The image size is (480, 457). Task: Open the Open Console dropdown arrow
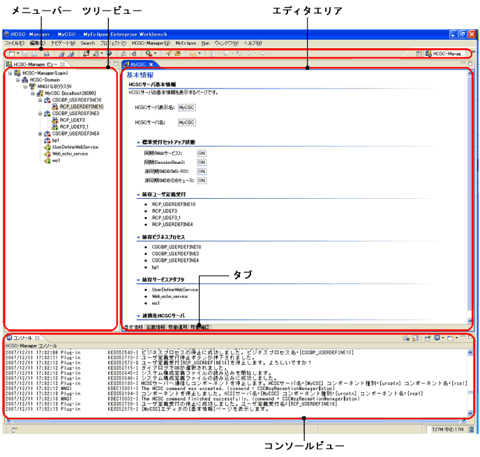coord(456,338)
